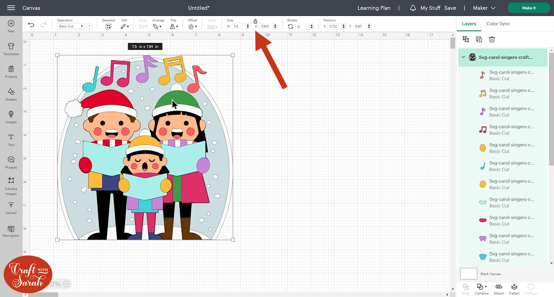Image resolution: width=554 pixels, height=297 pixels.
Task: Open the Templates panel in sidebar
Action: click(11, 49)
